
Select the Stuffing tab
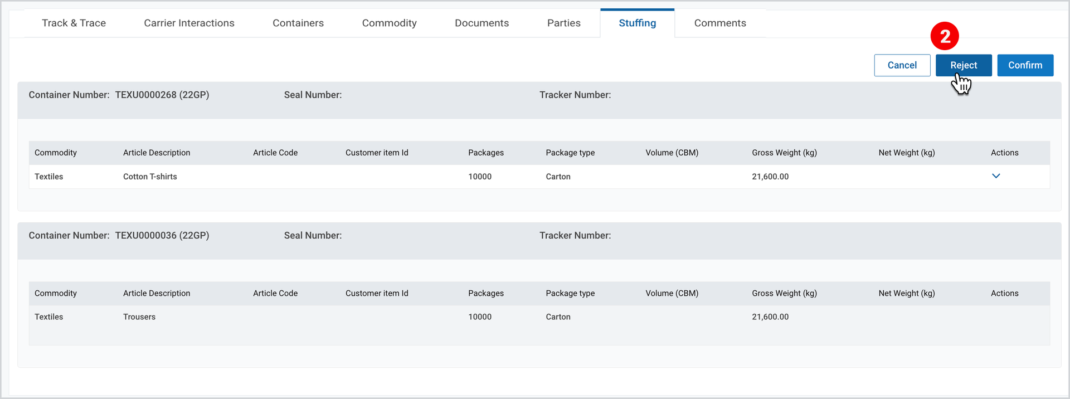637,23
